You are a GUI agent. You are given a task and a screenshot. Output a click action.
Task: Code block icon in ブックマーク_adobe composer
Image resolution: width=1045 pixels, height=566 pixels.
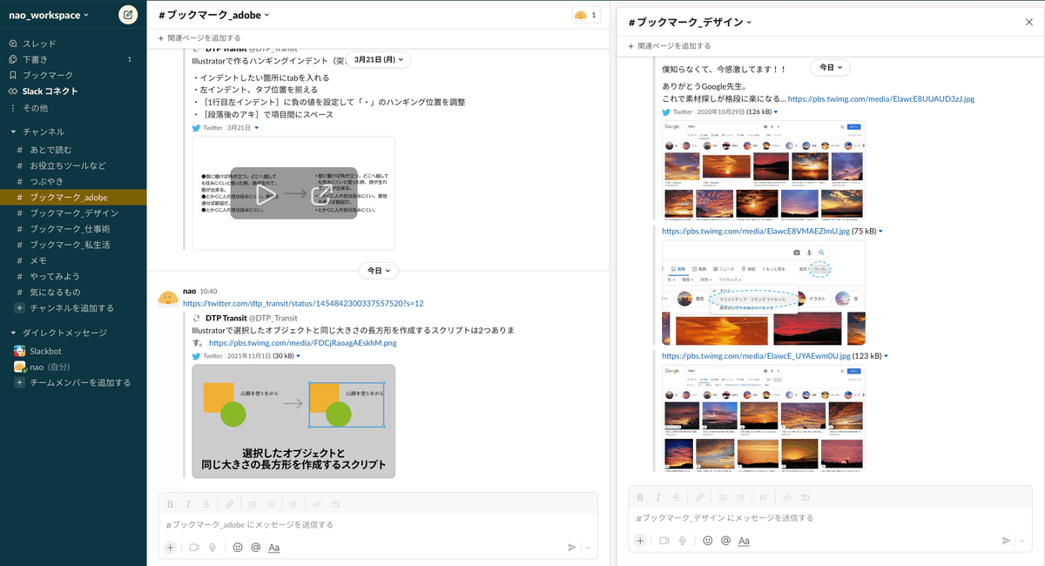point(335,504)
